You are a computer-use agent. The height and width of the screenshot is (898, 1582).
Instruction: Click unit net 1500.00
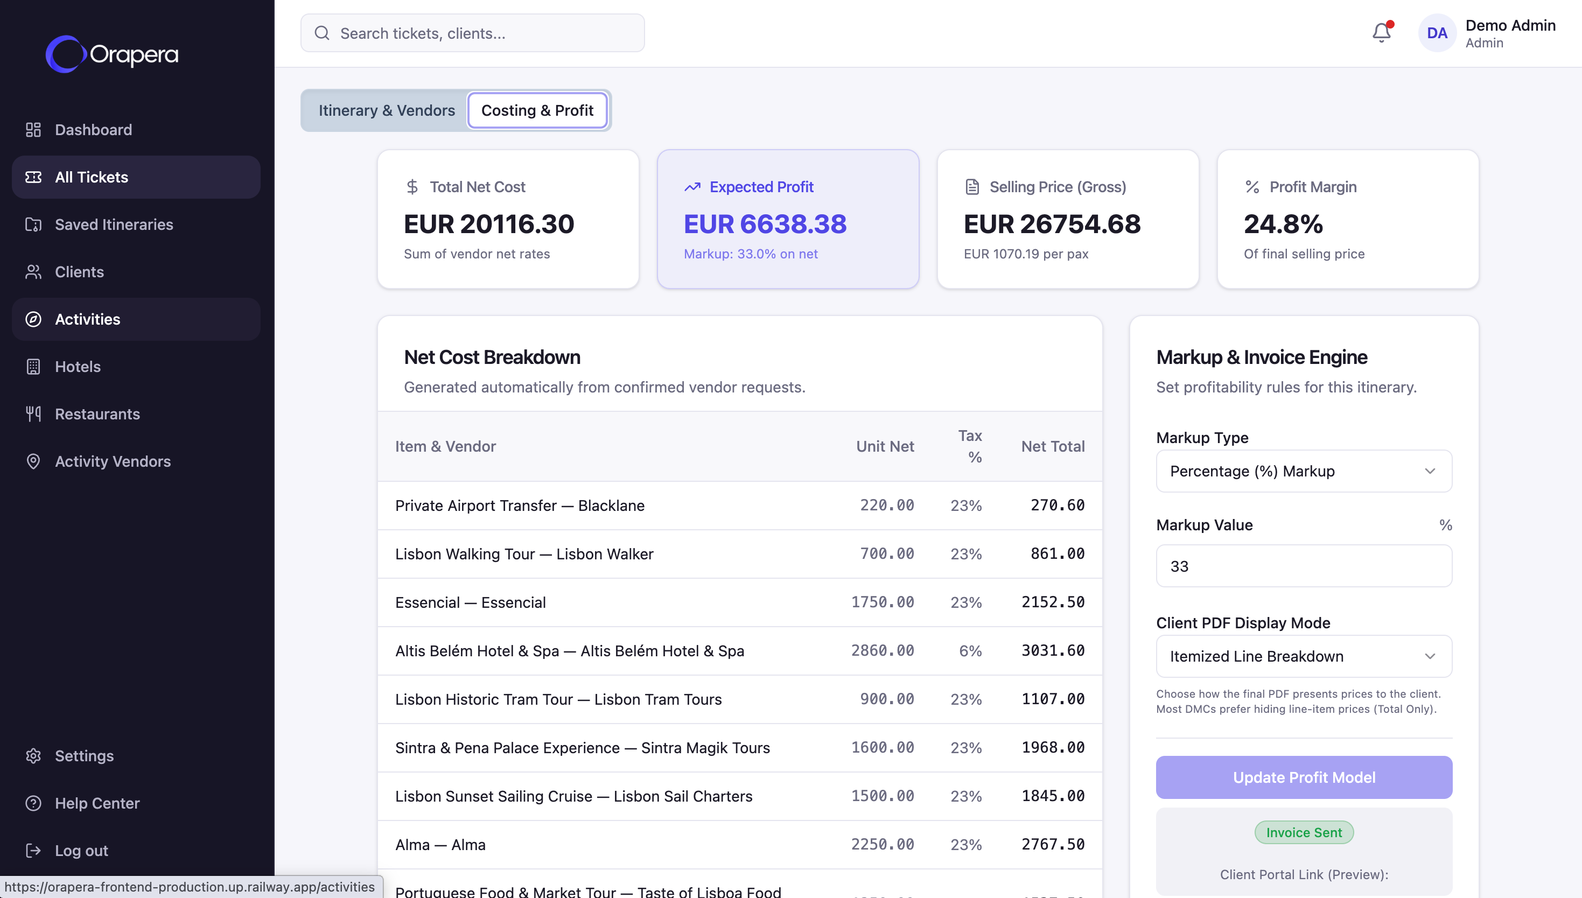coord(883,796)
